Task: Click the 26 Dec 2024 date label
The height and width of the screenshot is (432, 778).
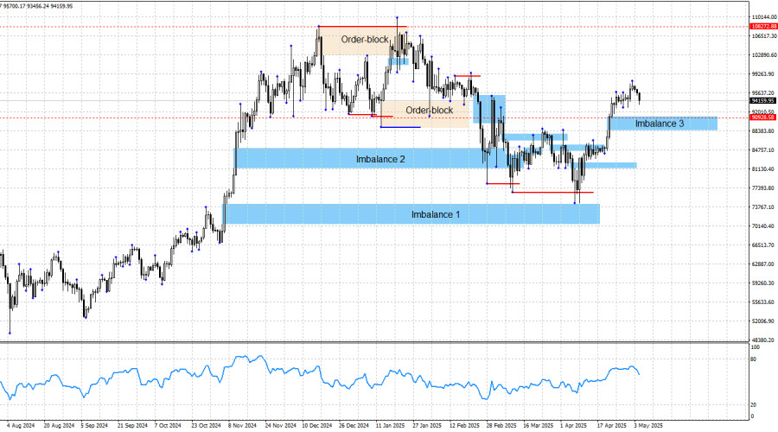Action: click(x=354, y=426)
